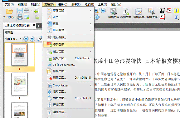The height and width of the screenshot is (118, 180).
Task: Open a new tab with plus button
Action: (38, 26)
